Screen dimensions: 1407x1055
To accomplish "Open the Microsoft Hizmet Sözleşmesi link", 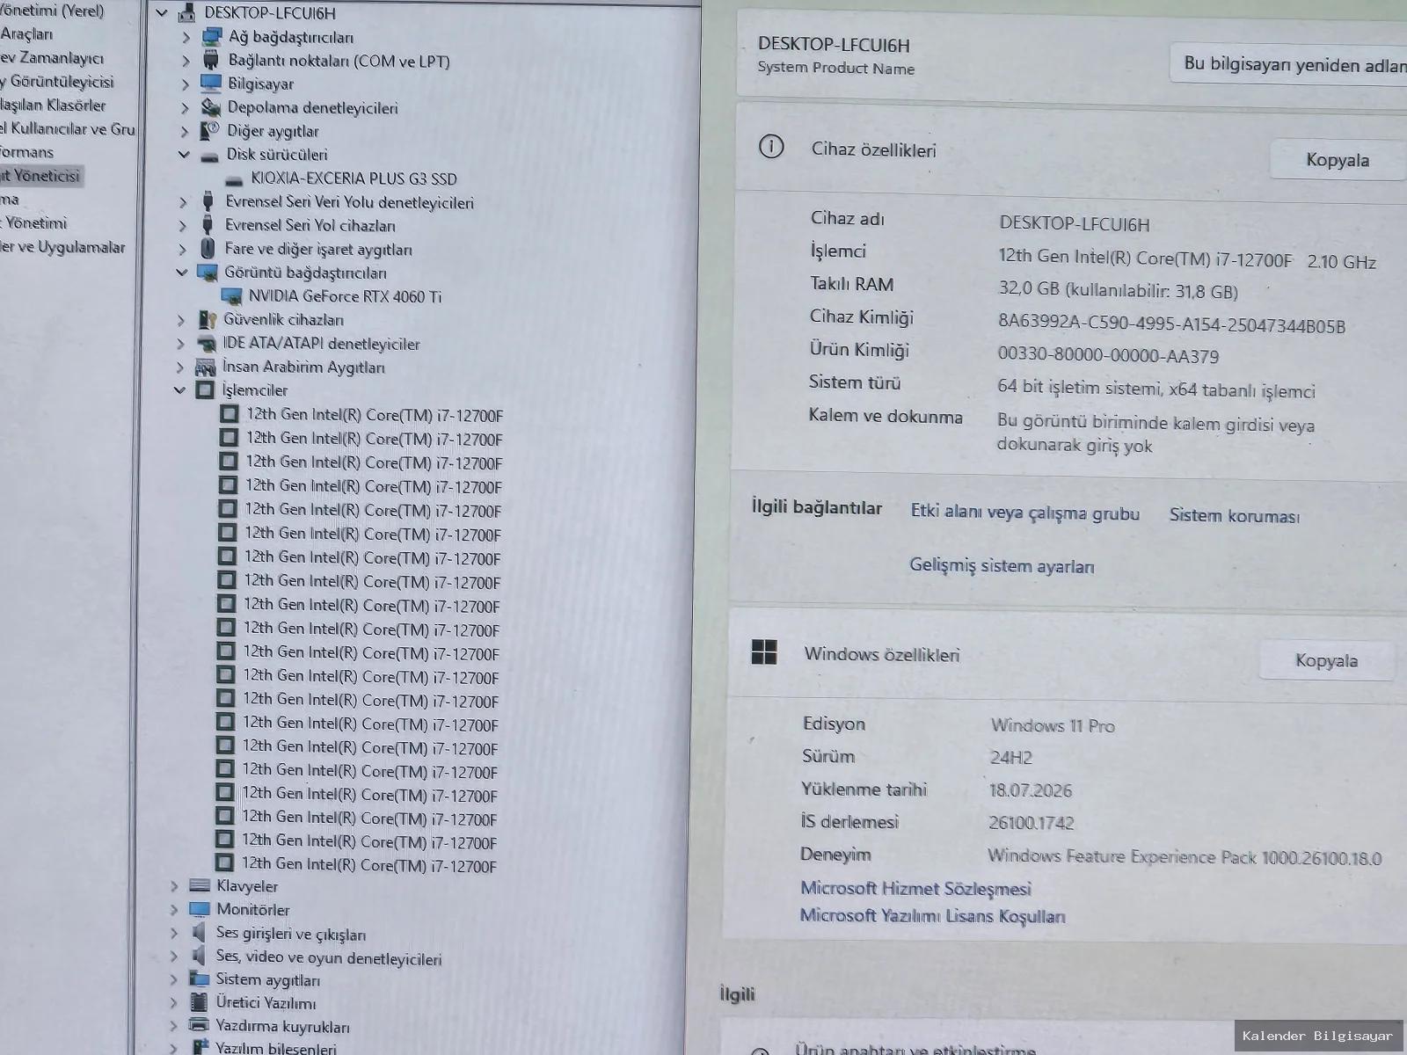I will [x=915, y=888].
